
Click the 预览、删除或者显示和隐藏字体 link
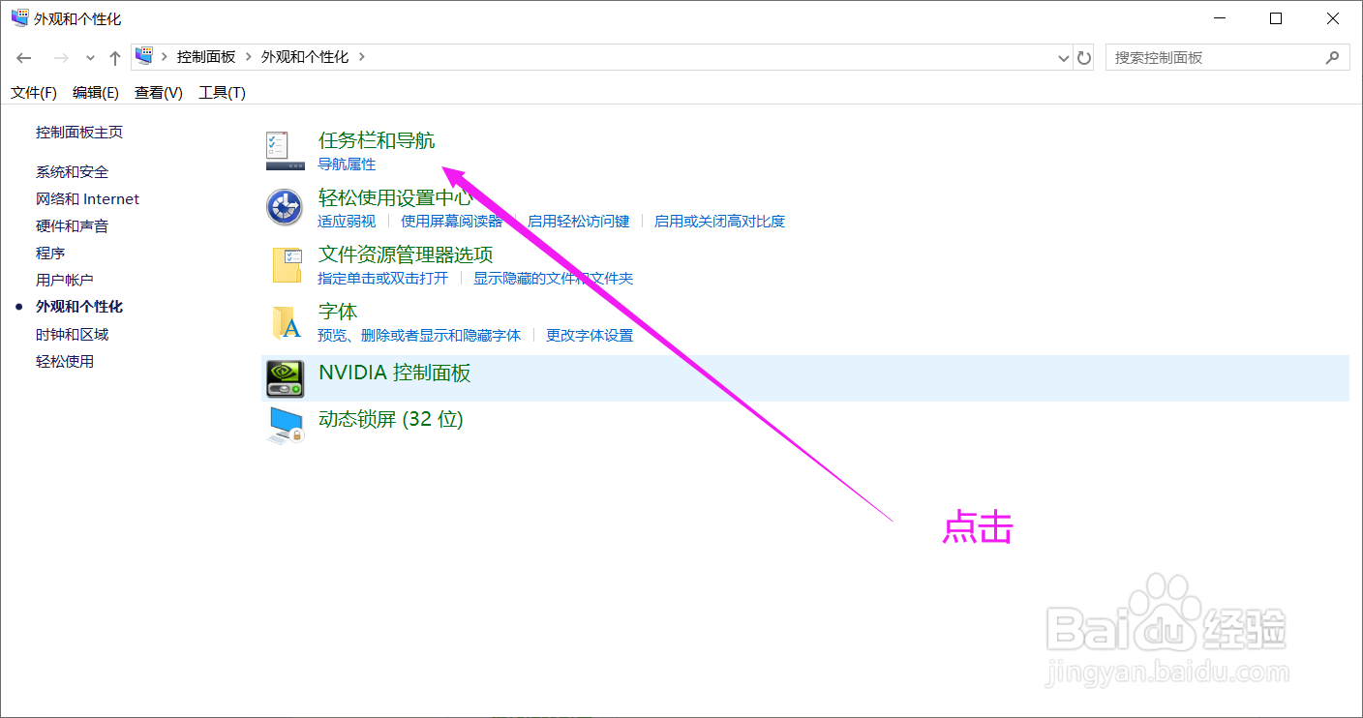click(x=419, y=336)
